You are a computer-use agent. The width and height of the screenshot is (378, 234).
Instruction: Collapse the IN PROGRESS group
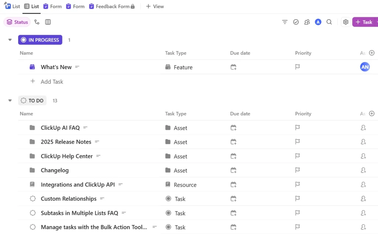click(10, 40)
